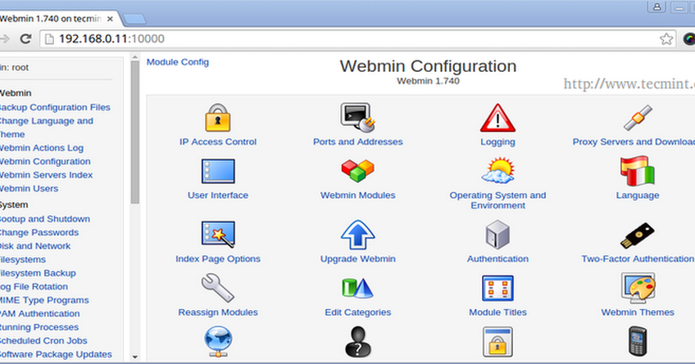The image size is (695, 364).
Task: Open the Logging warning triangle icon
Action: click(497, 118)
